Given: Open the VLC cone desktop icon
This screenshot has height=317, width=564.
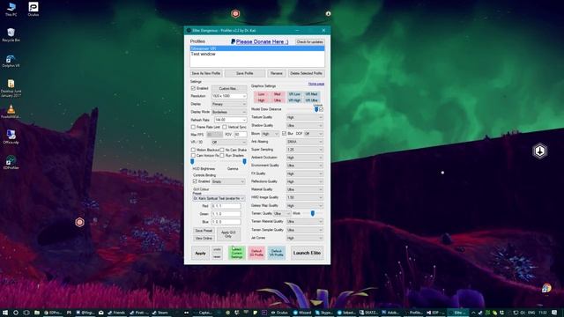Looking at the screenshot, I should click(x=11, y=112).
